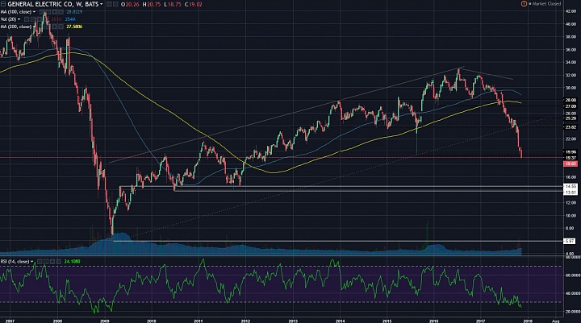
Task: Click the C19.02 close value in header
Action: tap(194, 5)
